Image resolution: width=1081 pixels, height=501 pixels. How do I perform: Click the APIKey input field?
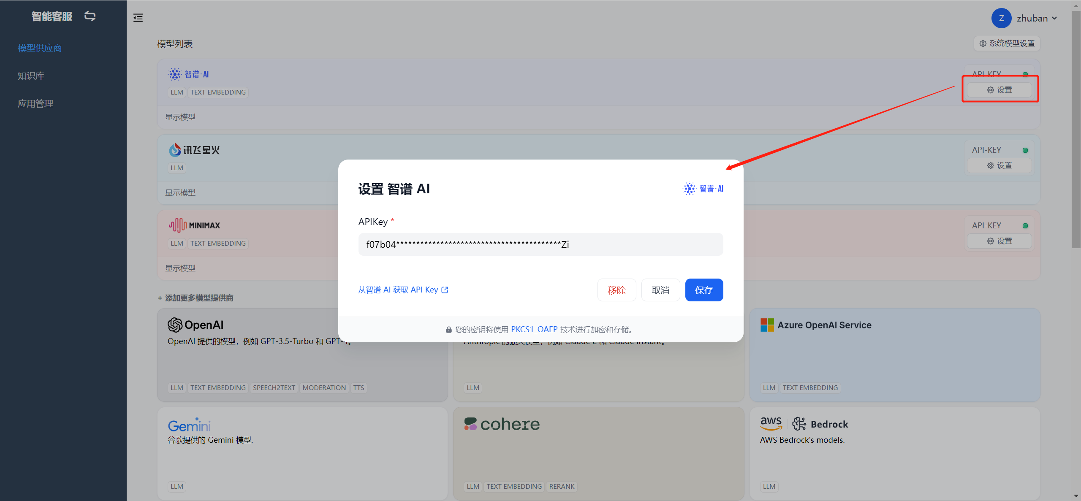[540, 244]
